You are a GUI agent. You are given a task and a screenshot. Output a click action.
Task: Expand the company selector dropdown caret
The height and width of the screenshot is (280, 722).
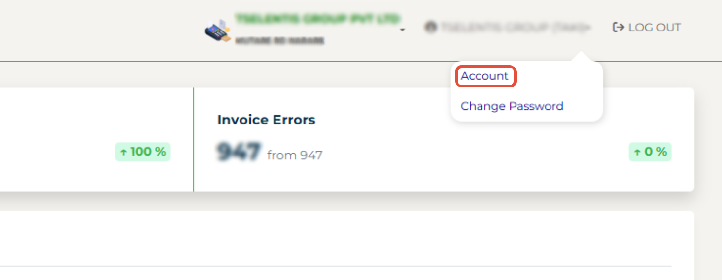402,30
